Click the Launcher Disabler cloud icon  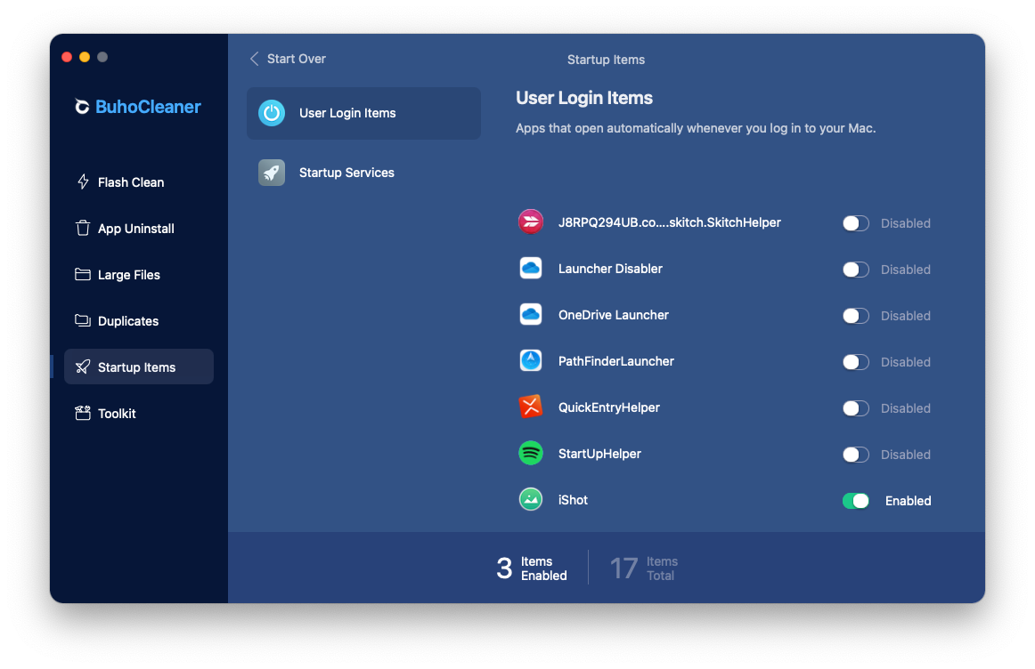click(x=531, y=269)
